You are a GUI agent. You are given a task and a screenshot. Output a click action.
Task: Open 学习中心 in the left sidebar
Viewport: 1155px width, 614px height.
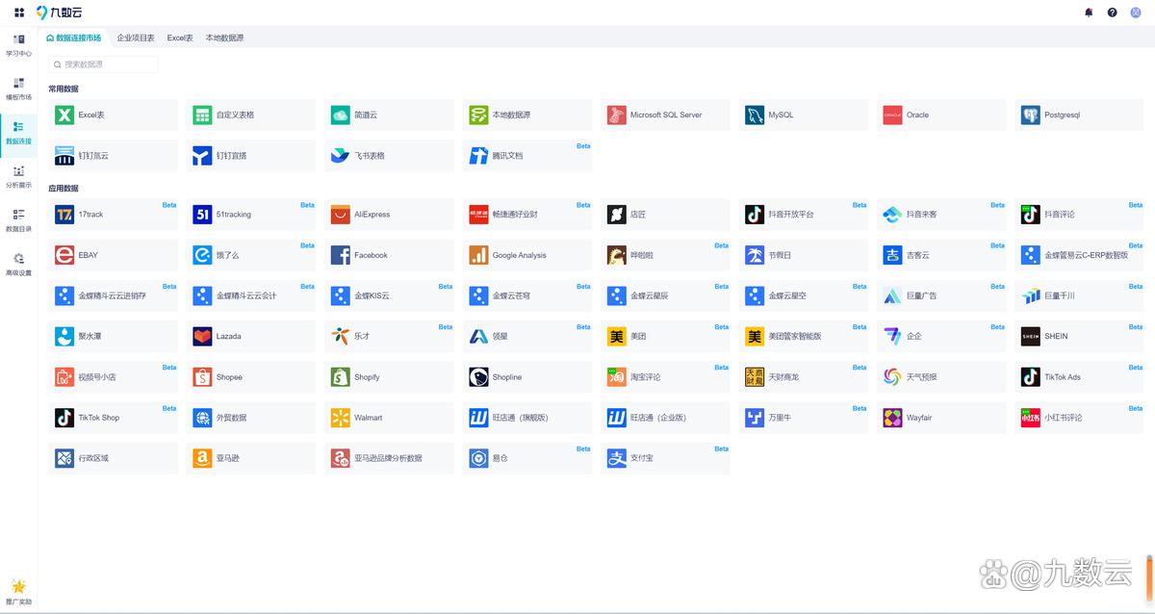pyautogui.click(x=18, y=45)
